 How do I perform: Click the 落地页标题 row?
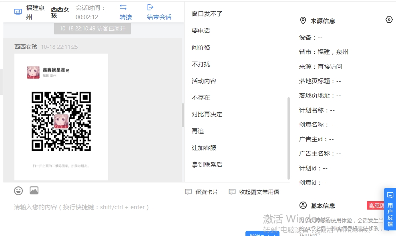pos(320,81)
